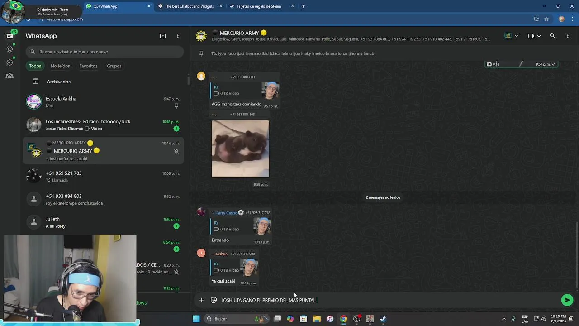This screenshot has height=326, width=579.
Task: Close the Tarjetas de regalo de Steam tab
Action: click(292, 6)
